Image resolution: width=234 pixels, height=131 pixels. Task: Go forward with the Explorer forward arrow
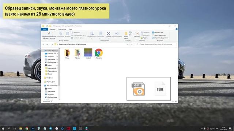pyautogui.click(x=47, y=44)
